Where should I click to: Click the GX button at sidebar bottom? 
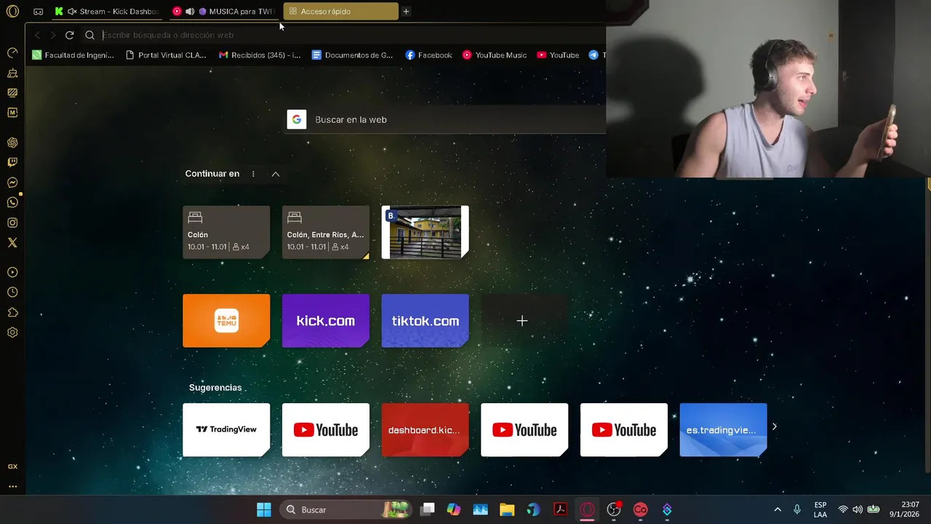click(12, 467)
